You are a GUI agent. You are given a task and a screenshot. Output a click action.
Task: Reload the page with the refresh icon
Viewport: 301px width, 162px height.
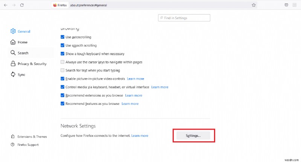click(x=22, y=5)
